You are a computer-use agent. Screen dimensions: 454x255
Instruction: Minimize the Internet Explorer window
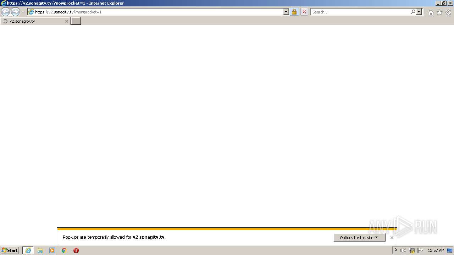438,3
